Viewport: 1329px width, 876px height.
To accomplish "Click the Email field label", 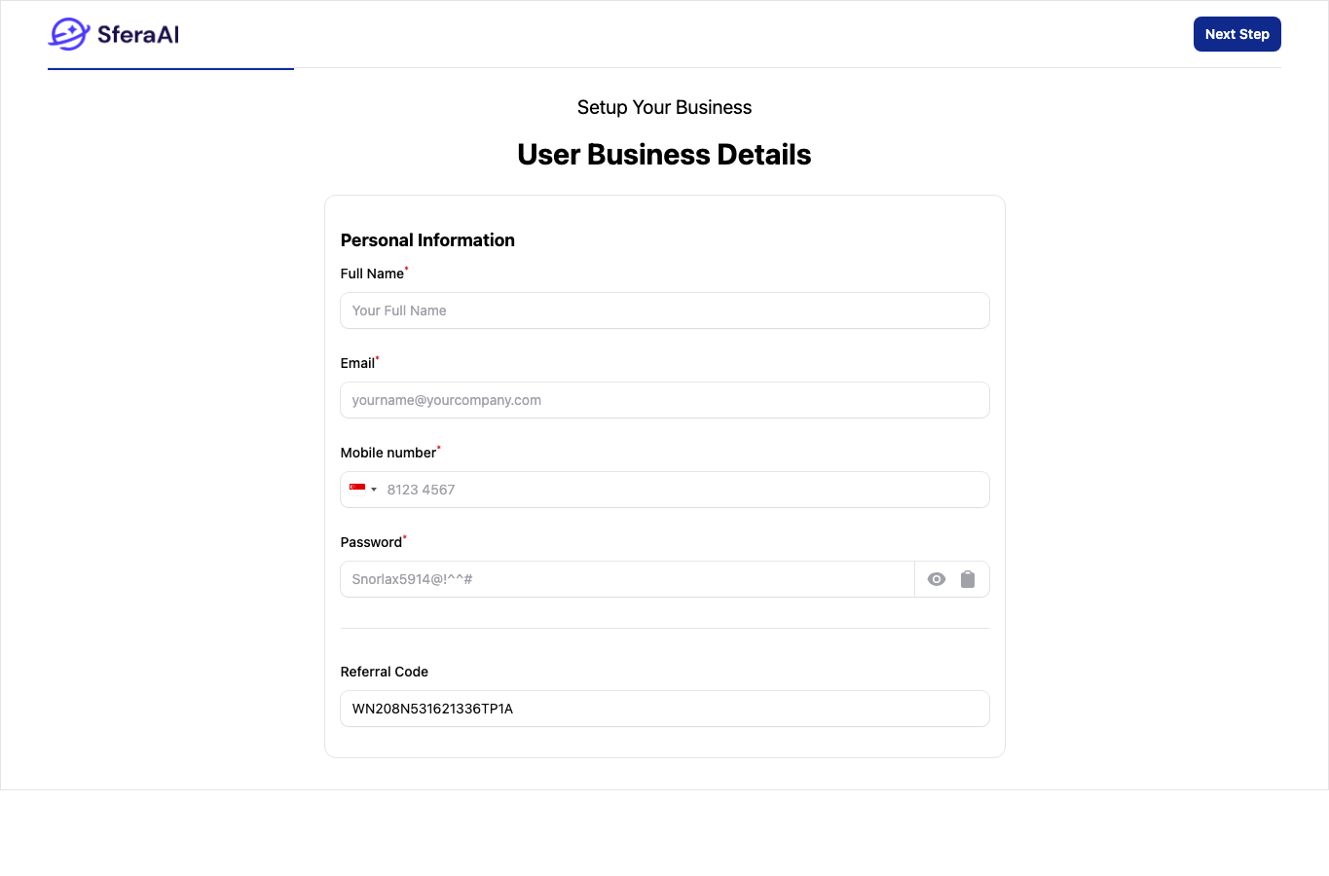I will (x=357, y=363).
